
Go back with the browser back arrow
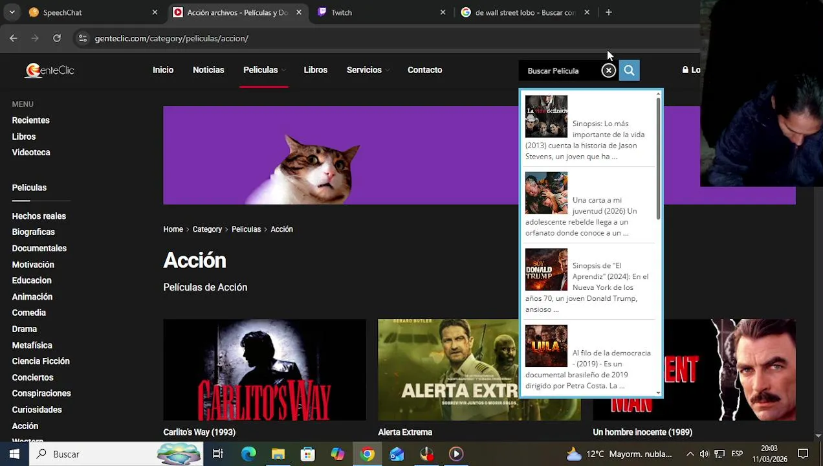[14, 38]
